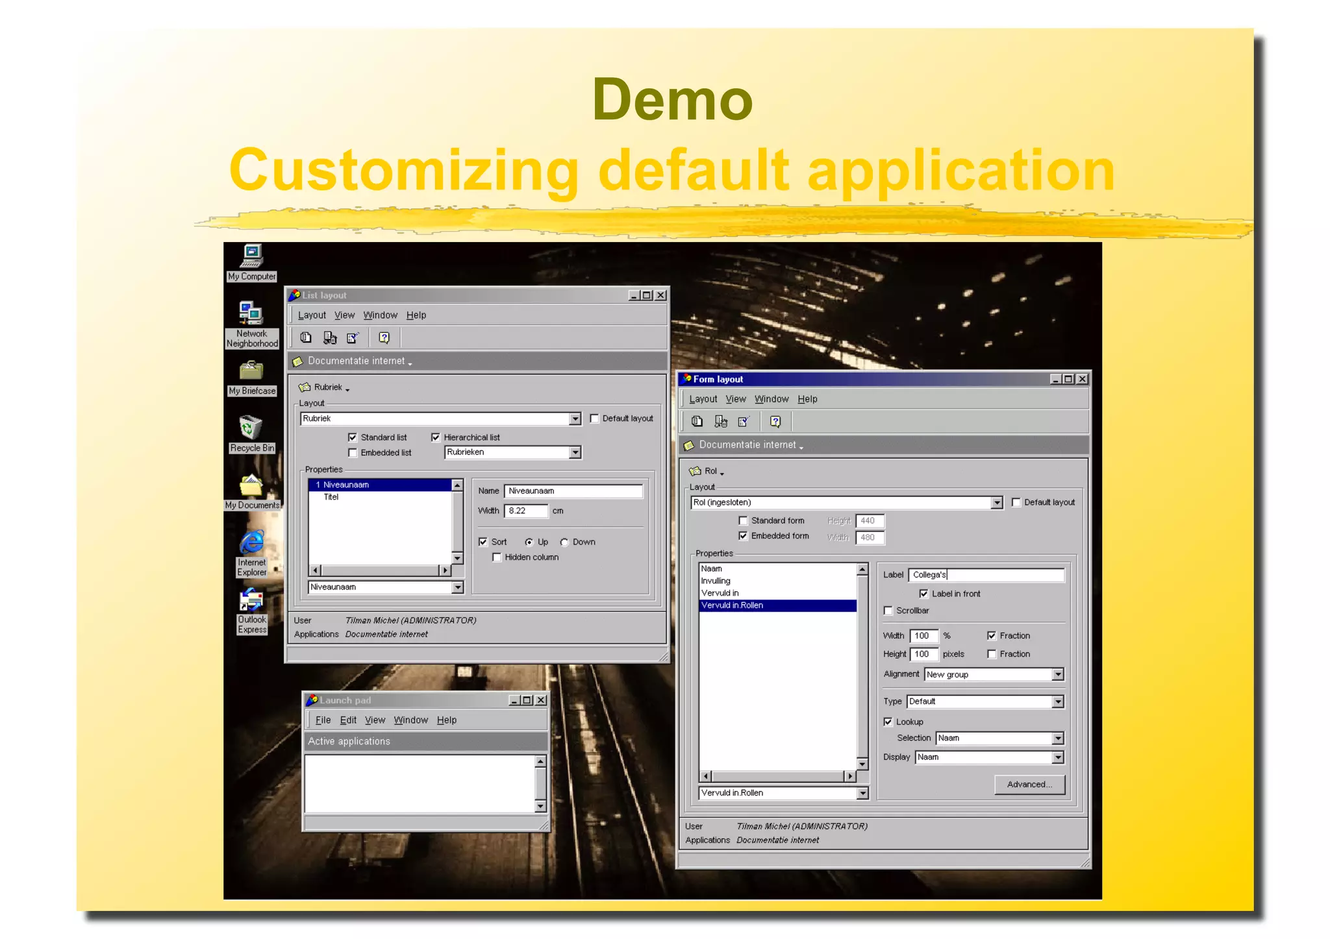1330x939 pixels.
Task: Click the third edit icon in the List layout toolbar
Action: (353, 337)
